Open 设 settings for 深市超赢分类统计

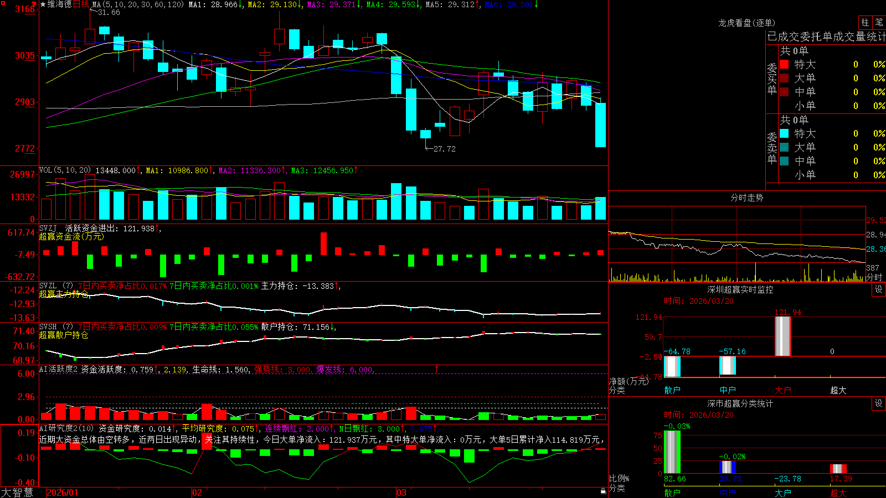(x=879, y=403)
